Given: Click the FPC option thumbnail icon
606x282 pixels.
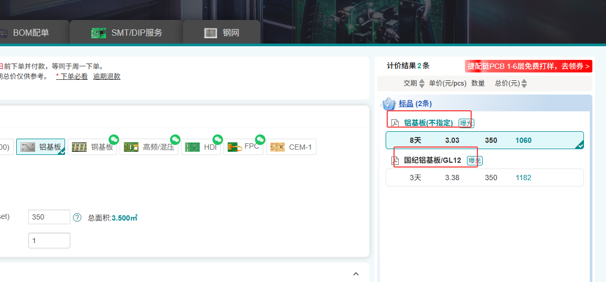Looking at the screenshot, I should coord(235,147).
